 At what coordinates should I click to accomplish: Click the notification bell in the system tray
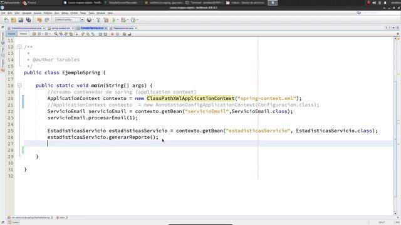pyautogui.click(x=385, y=2)
